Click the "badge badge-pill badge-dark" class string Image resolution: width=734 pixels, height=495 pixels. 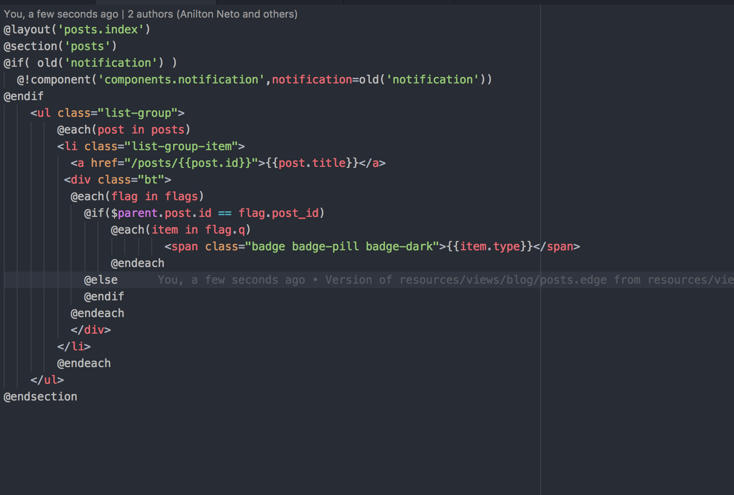click(x=342, y=247)
